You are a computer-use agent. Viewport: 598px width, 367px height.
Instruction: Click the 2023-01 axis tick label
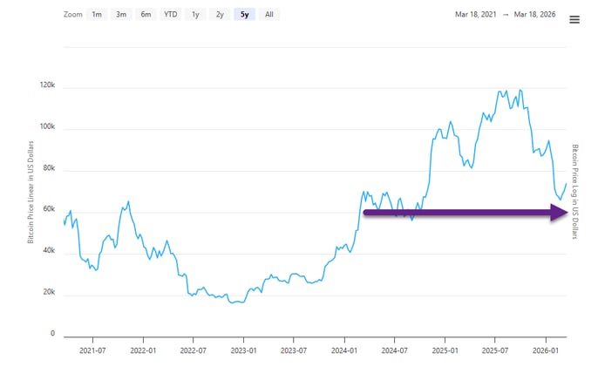243,350
